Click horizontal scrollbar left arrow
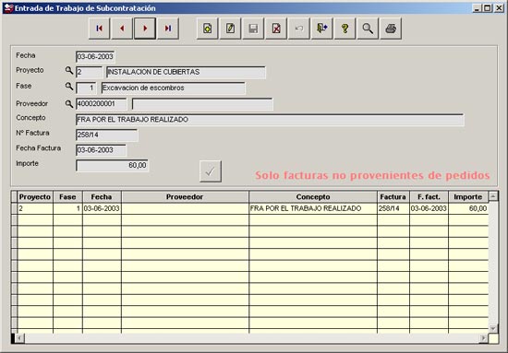 pos(19,338)
